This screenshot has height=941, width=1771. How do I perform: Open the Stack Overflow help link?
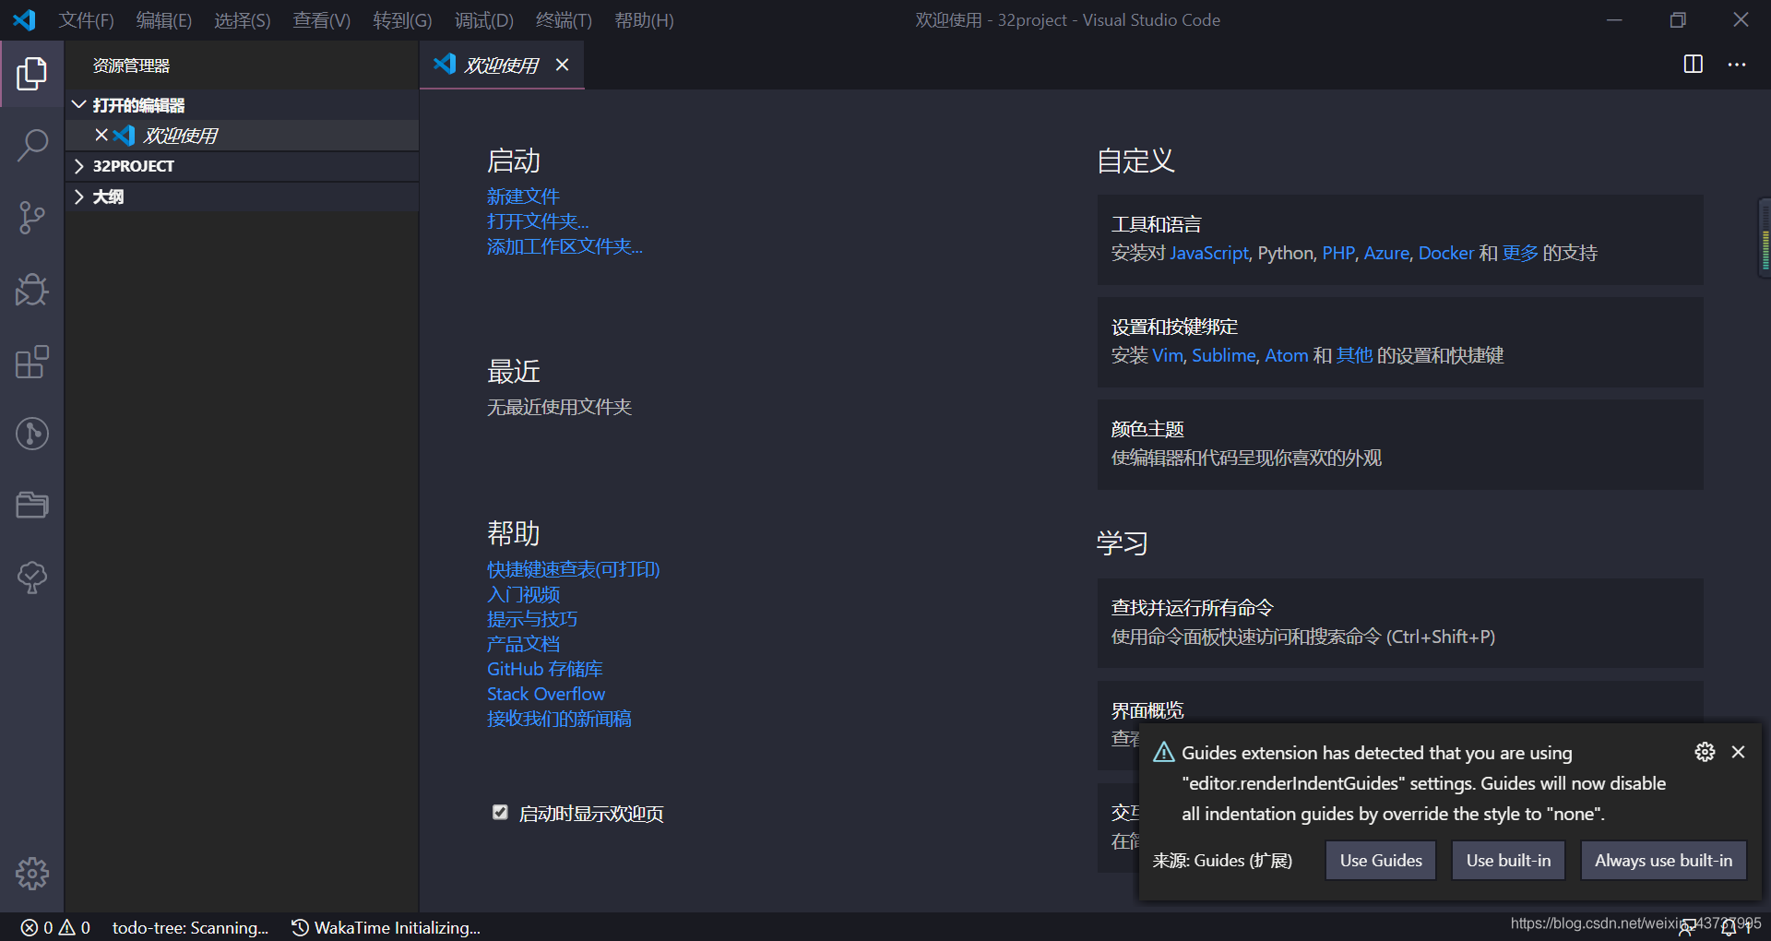[x=546, y=694]
